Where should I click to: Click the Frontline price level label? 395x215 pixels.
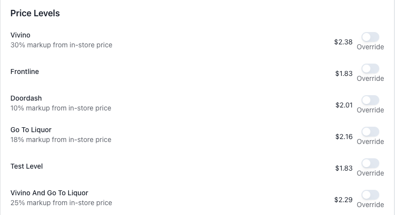(25, 72)
